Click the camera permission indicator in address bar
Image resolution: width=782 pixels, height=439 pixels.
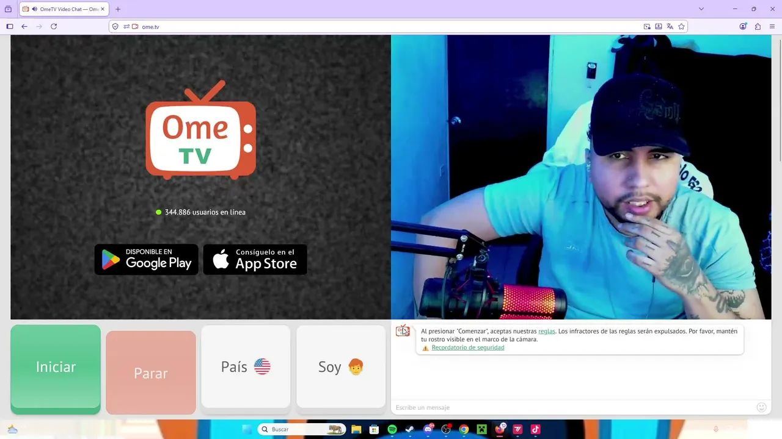click(x=136, y=27)
